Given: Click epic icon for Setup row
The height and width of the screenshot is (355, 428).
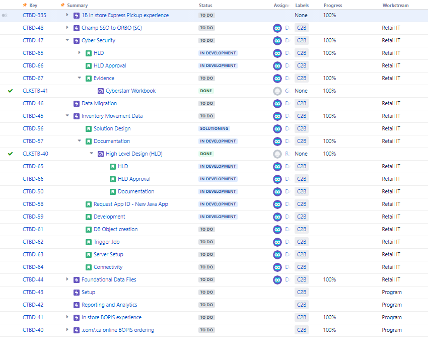Looking at the screenshot, I should pyautogui.click(x=77, y=292).
